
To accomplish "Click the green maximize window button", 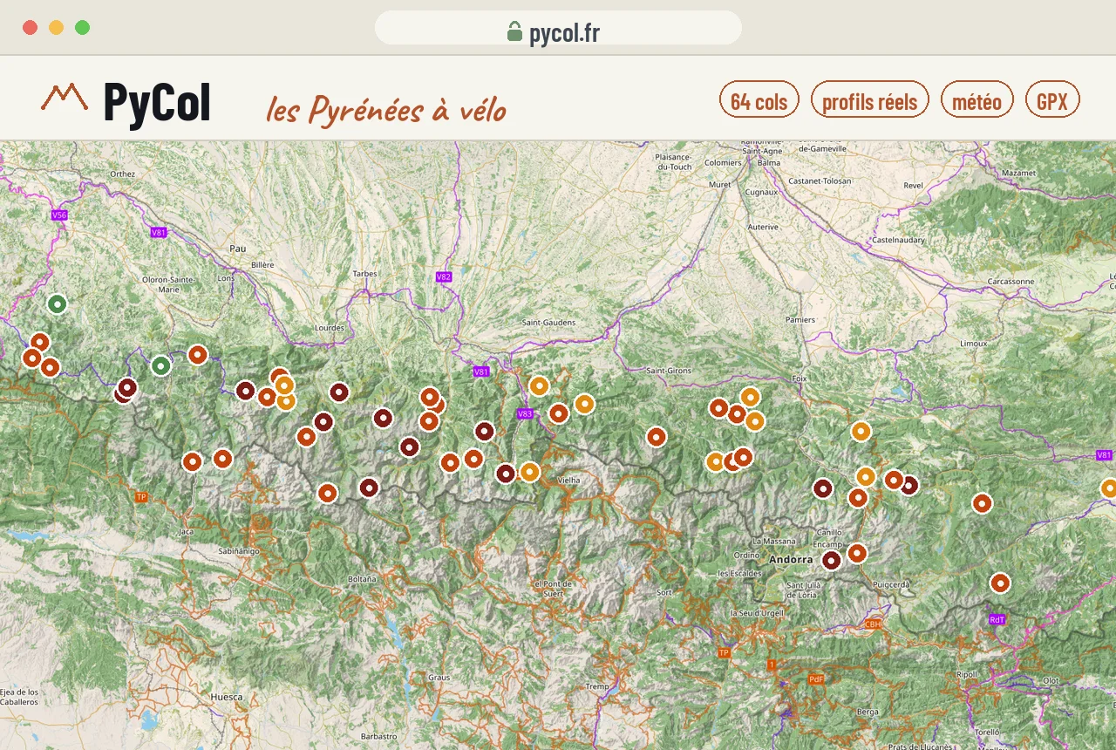I will click(x=82, y=27).
